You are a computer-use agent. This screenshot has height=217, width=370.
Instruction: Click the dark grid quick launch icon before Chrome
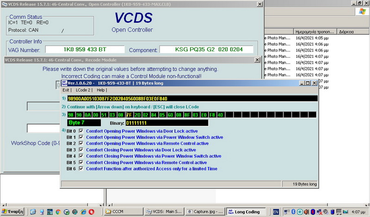coord(50,212)
